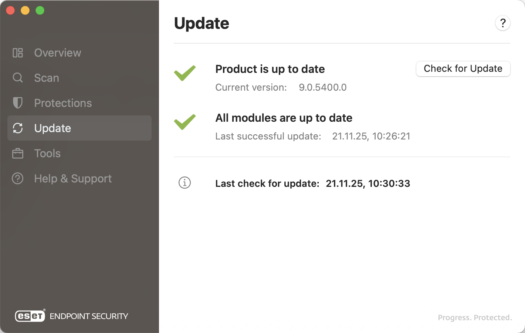Open the Overview section
Screen dimensions: 525x333
coord(57,53)
